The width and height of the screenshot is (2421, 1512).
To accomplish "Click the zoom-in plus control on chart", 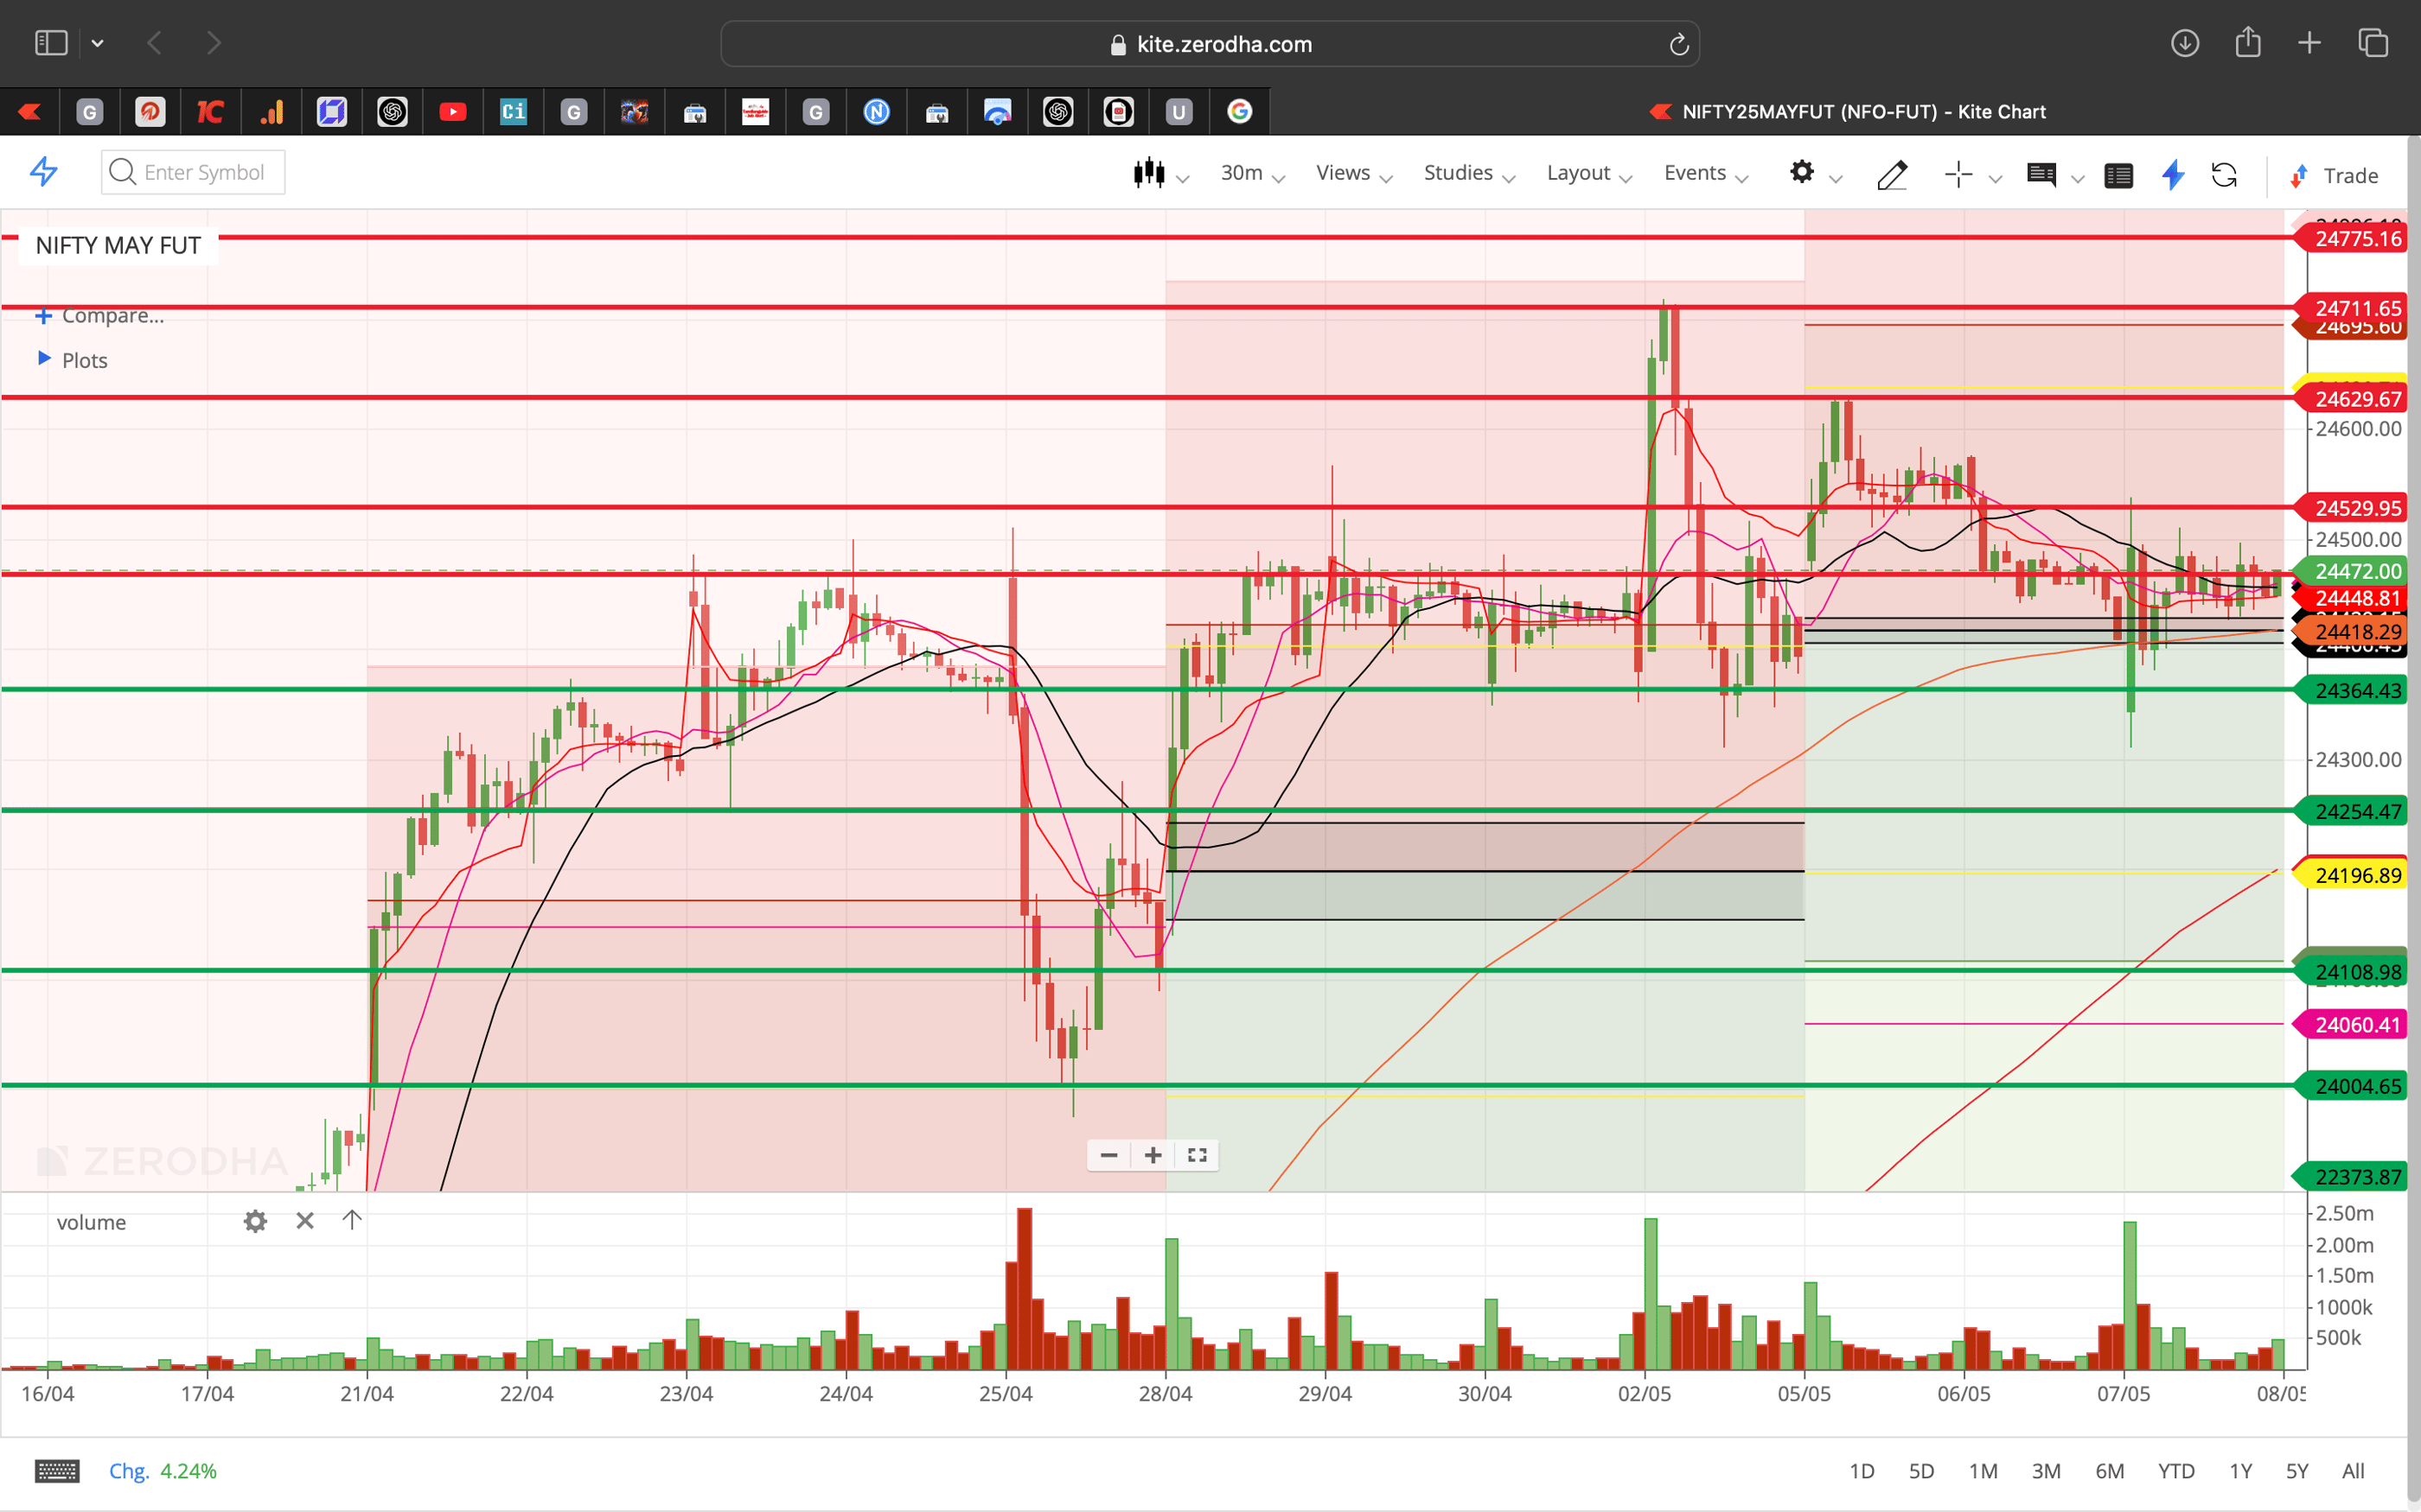I will point(1152,1155).
